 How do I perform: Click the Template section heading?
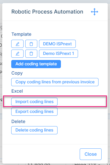tap(21, 34)
